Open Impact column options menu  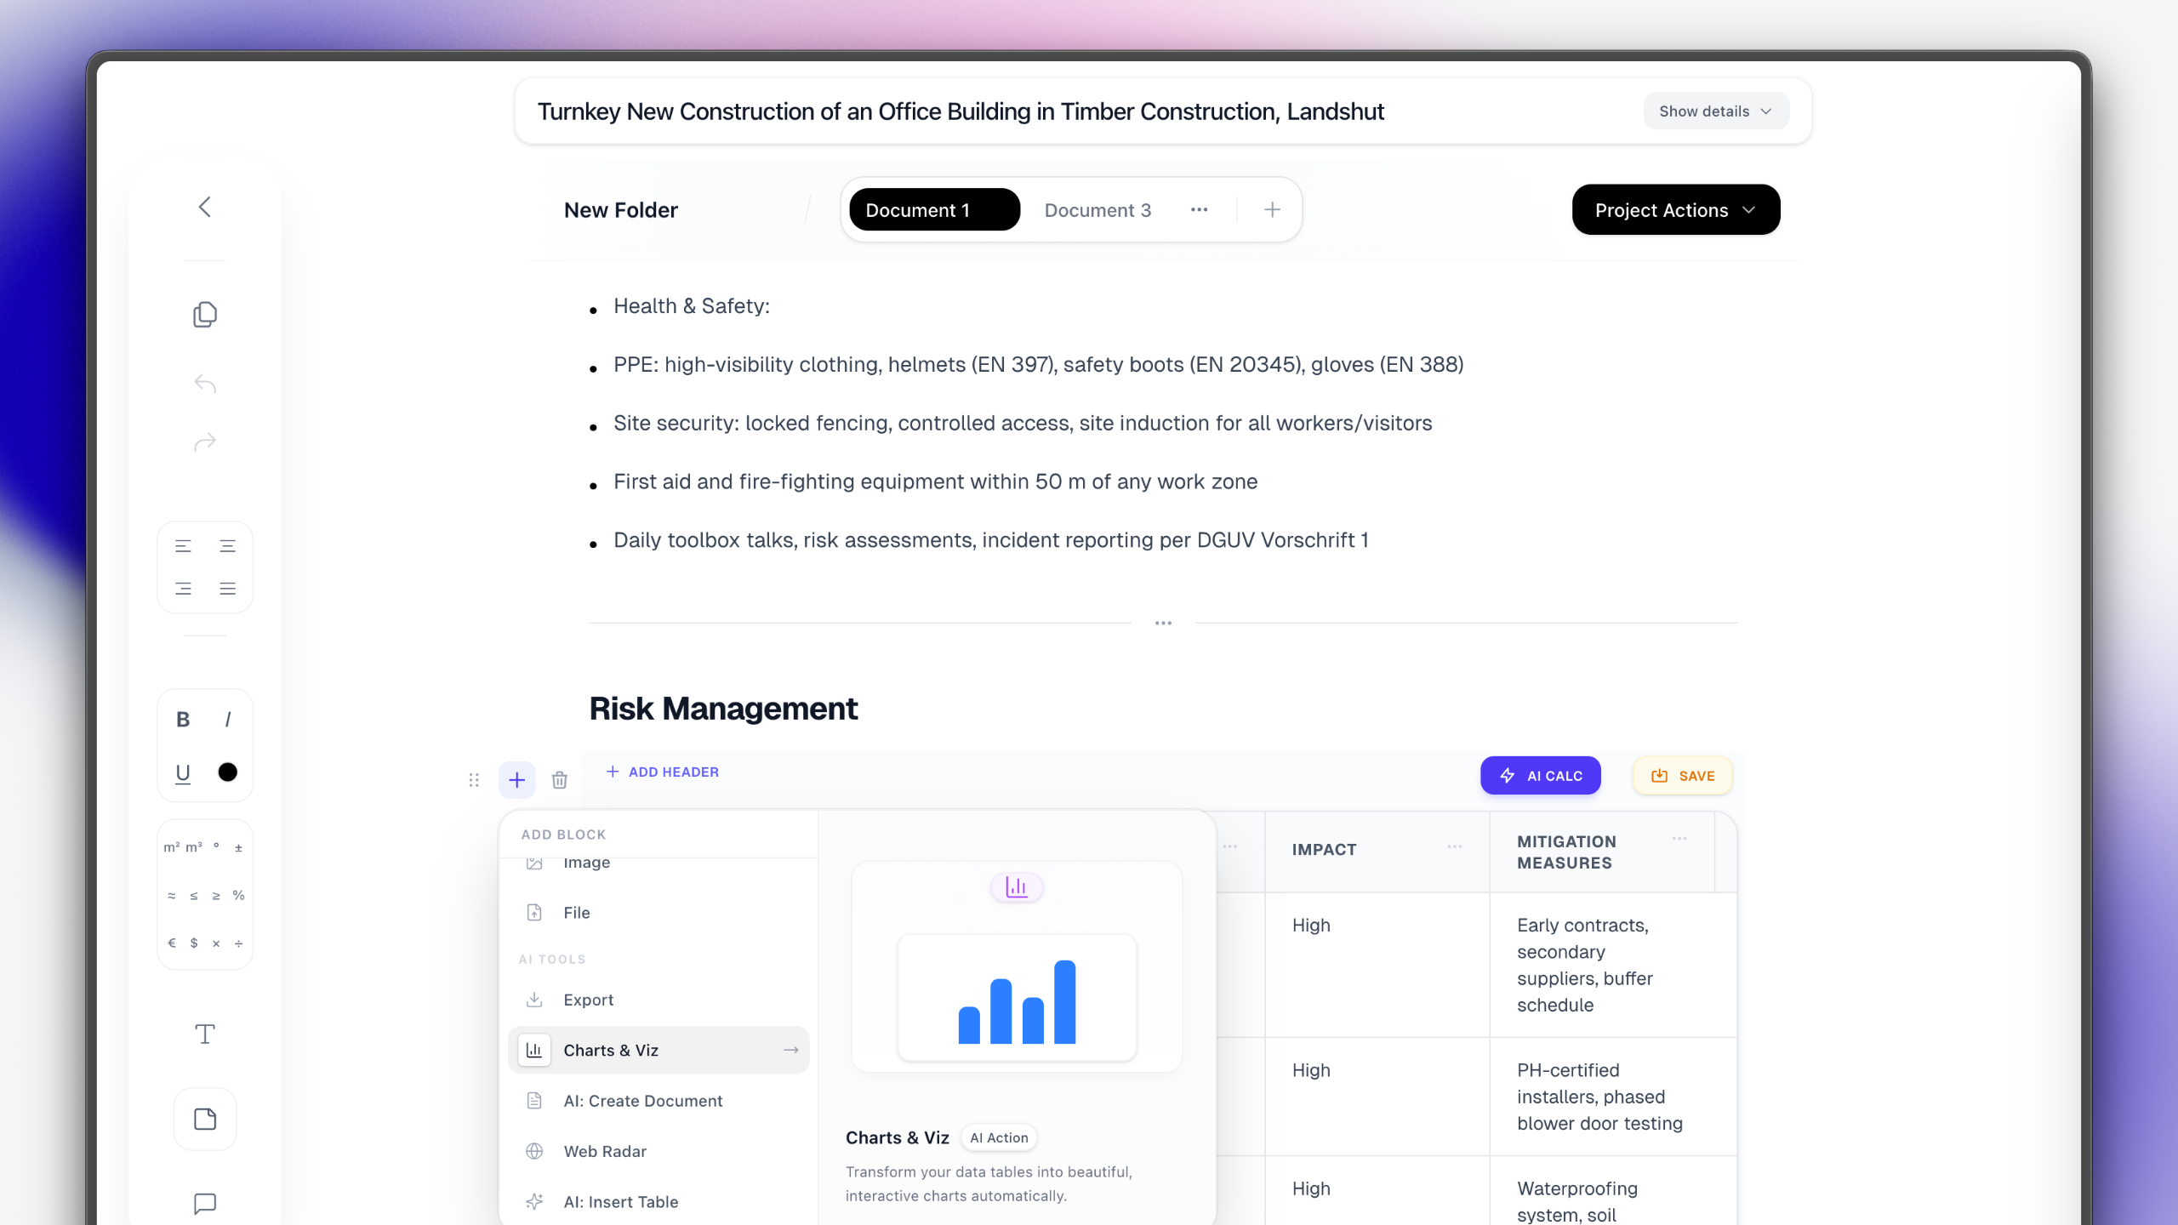click(1454, 847)
